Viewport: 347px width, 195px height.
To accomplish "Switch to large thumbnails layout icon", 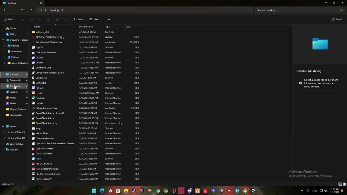I will click(344, 184).
